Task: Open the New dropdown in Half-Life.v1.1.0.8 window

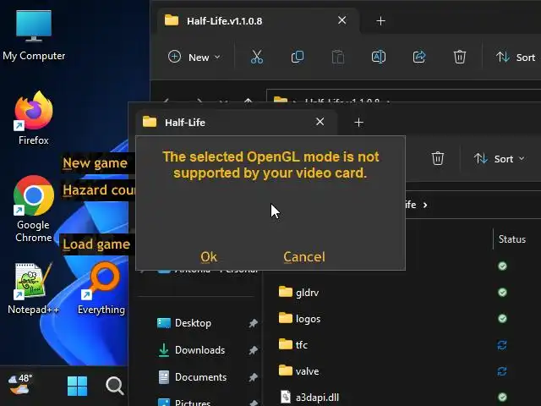Action: 194,57
